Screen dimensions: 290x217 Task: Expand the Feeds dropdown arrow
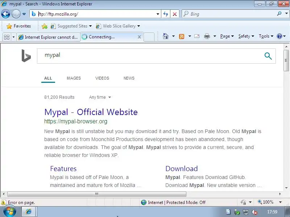[190, 36]
